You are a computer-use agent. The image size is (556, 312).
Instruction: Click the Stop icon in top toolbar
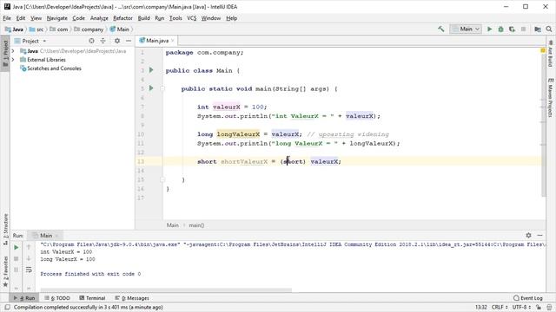coord(523,29)
